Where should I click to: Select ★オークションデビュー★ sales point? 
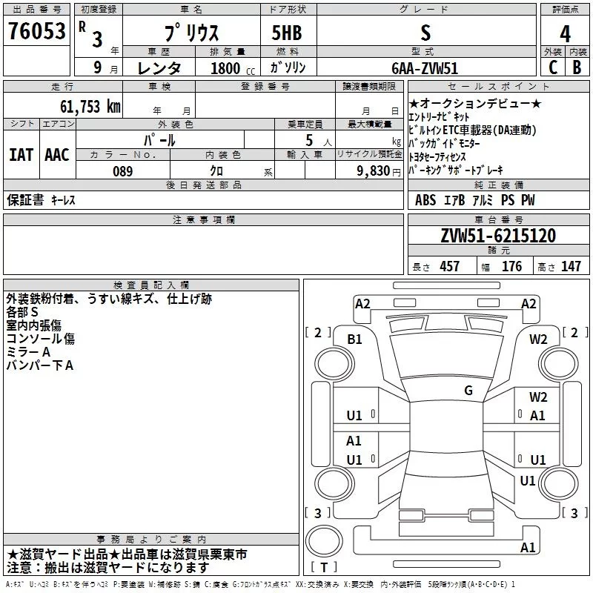coord(475,103)
